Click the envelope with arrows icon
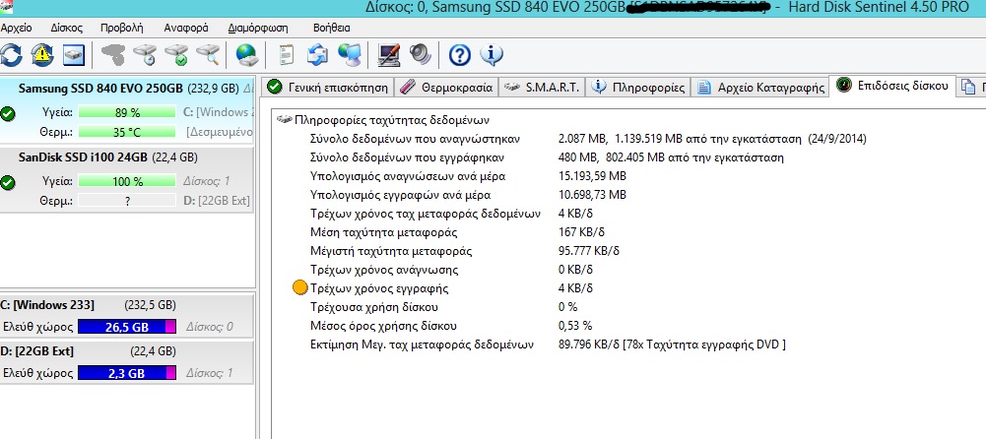Viewport: 986px width, 439px height. (x=317, y=55)
